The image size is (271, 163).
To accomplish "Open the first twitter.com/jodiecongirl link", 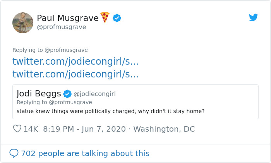I will coord(75,61).
